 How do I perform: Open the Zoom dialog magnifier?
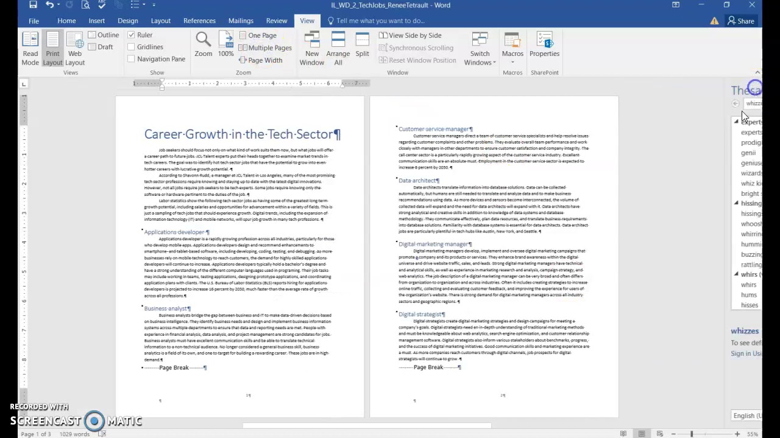[x=204, y=45]
